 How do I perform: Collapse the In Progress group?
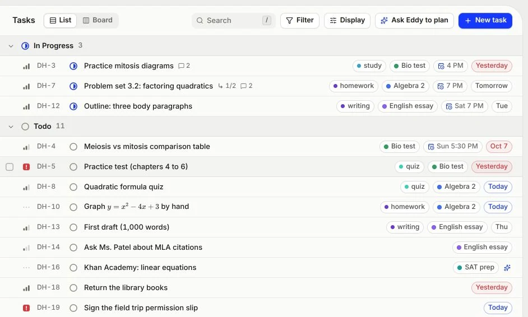click(11, 46)
